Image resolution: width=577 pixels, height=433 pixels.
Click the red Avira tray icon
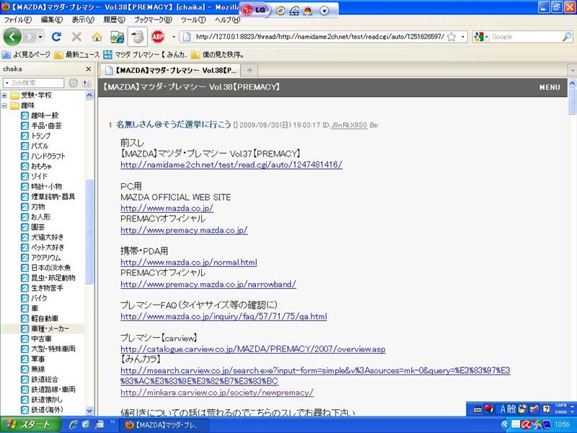pos(527,424)
